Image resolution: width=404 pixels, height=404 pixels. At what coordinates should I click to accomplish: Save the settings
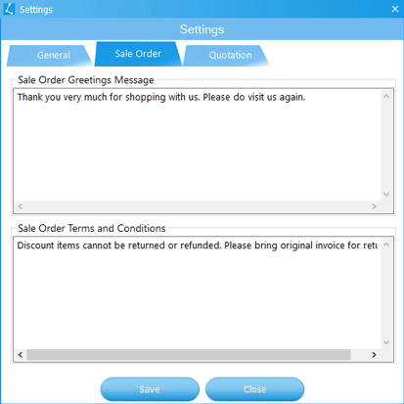[150, 389]
